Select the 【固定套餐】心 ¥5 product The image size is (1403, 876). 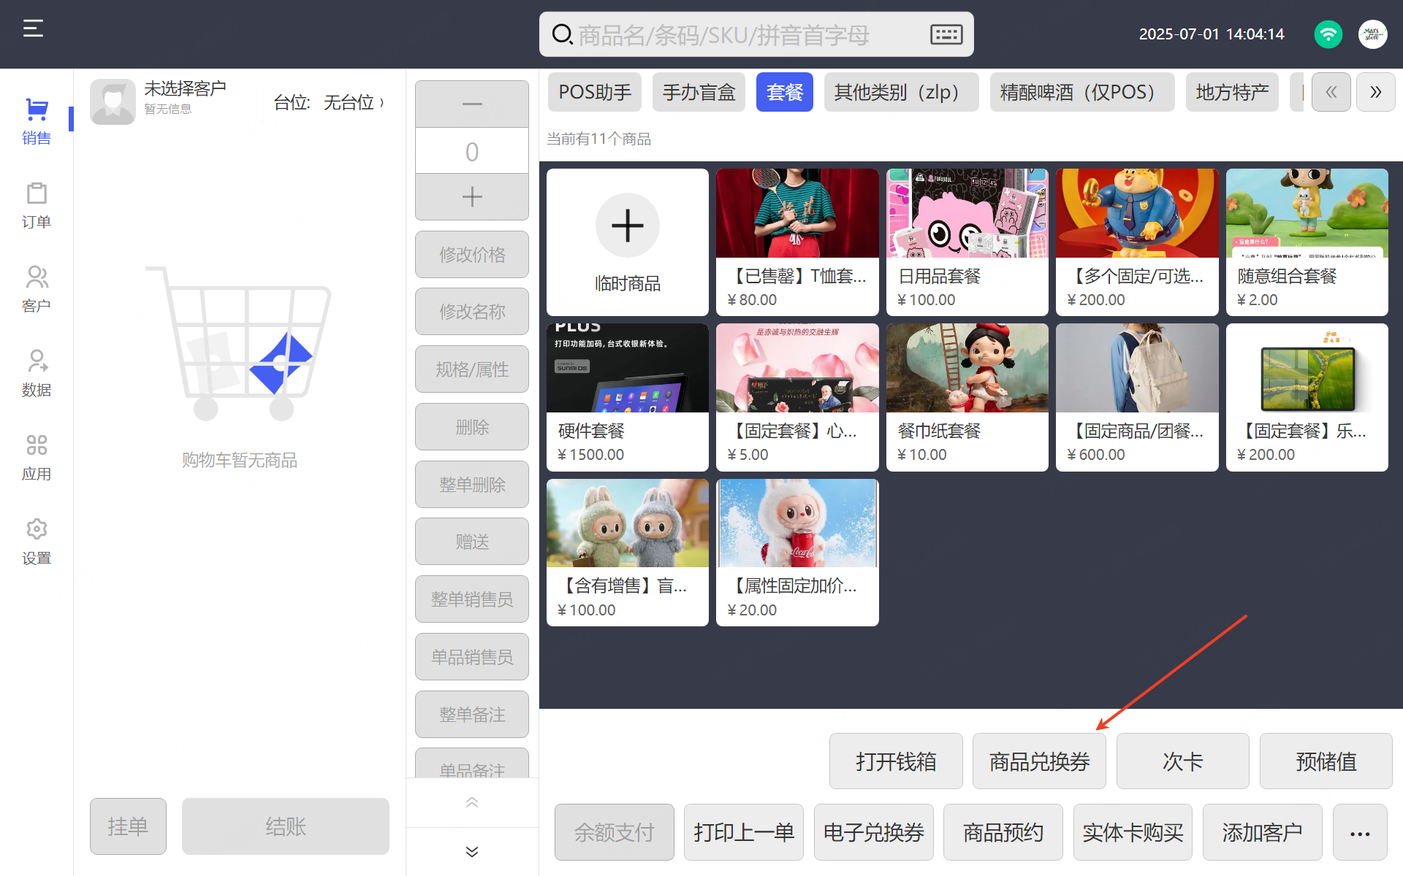tap(797, 397)
